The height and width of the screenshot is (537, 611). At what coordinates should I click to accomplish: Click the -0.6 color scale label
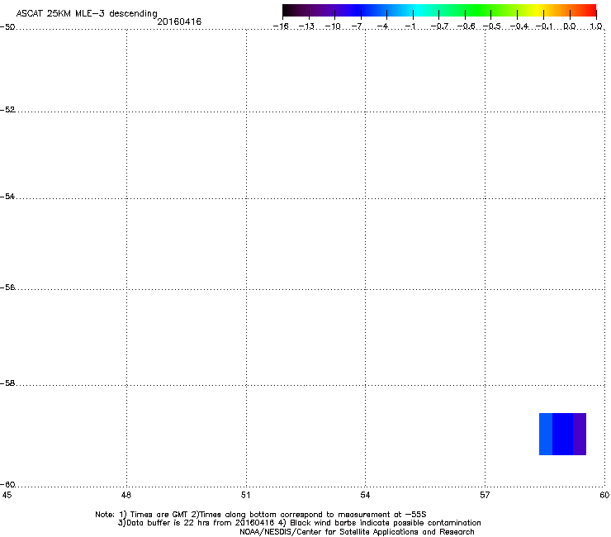[466, 26]
